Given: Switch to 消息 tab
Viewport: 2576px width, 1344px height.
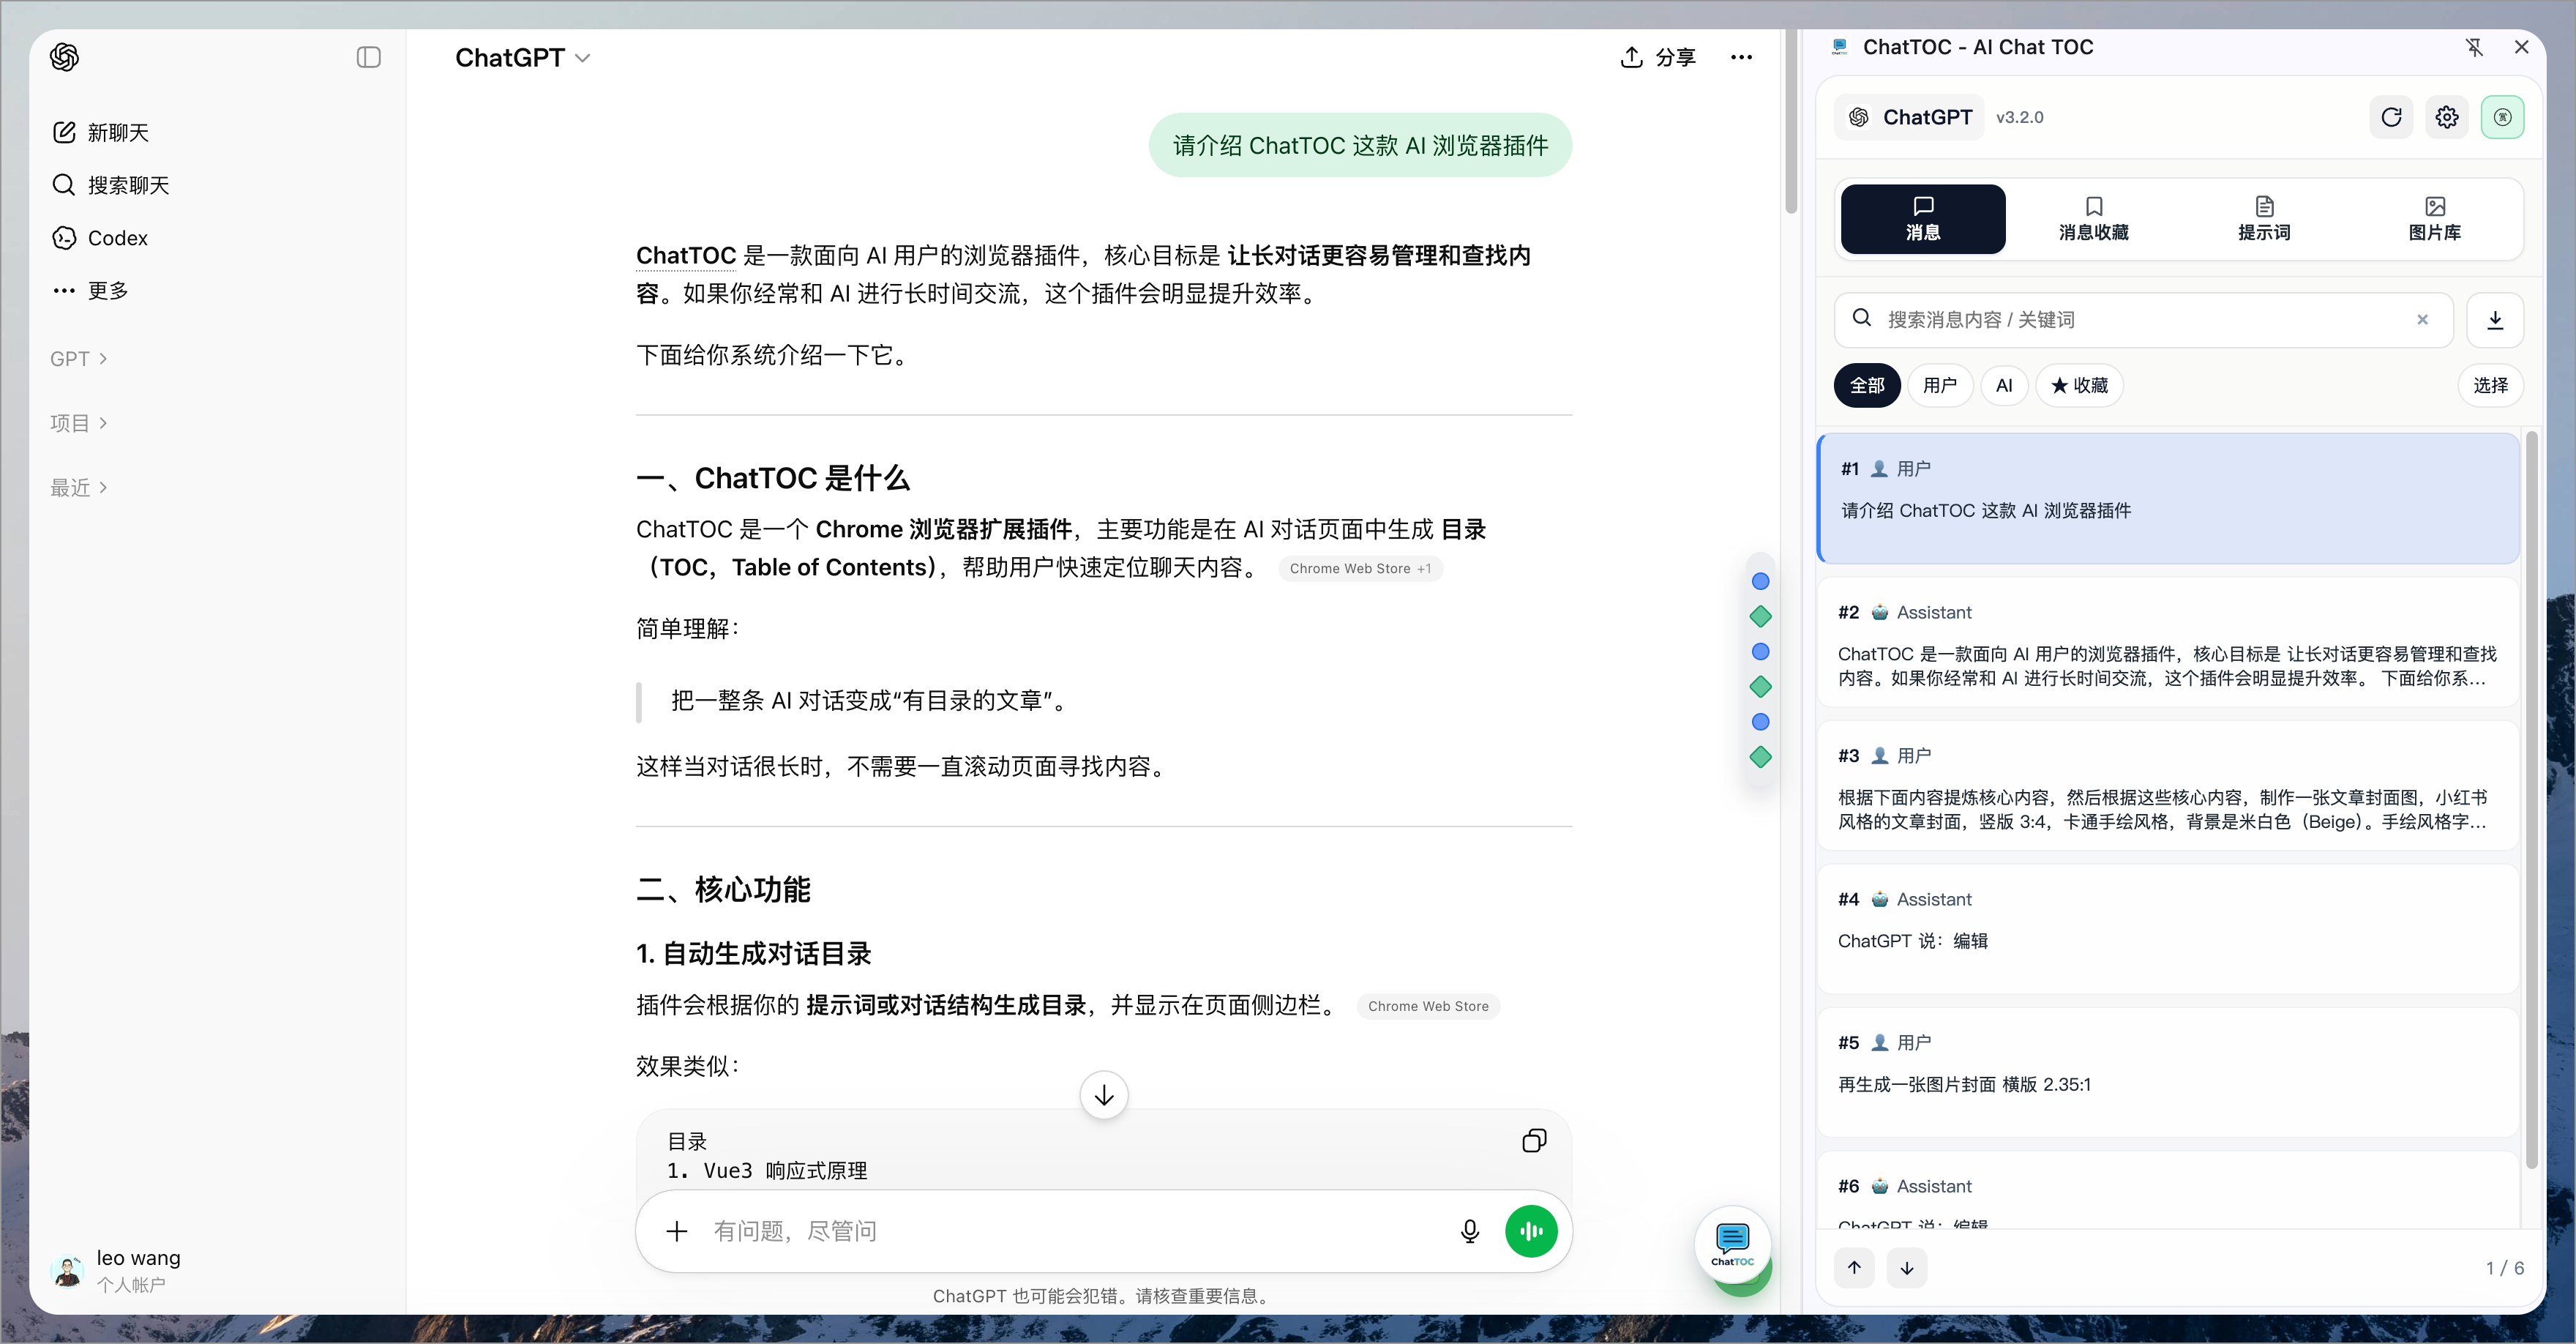Looking at the screenshot, I should pos(1922,219).
